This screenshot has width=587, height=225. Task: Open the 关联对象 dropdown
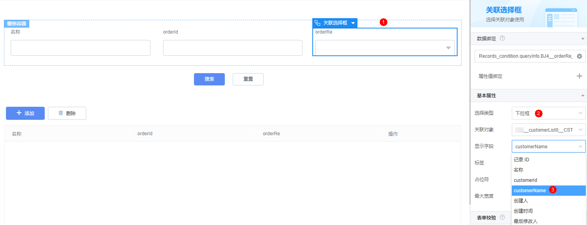click(x=549, y=130)
